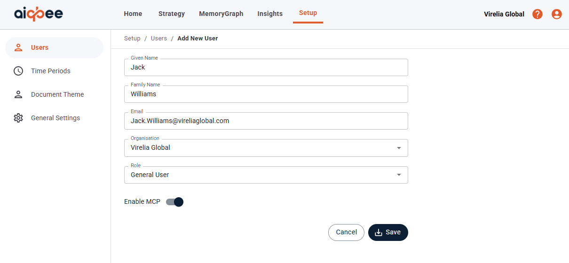
Task: Click the Setup breadcrumb link
Action: point(132,39)
